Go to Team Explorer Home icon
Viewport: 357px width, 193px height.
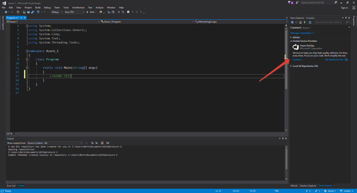coord(301,22)
